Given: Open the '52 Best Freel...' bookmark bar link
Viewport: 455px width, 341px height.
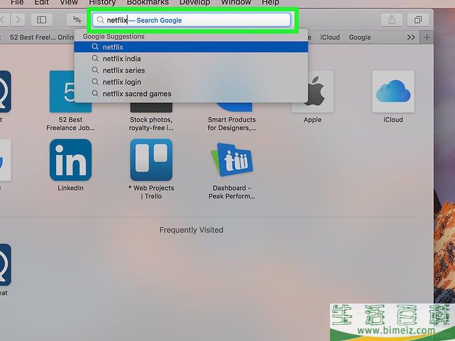Looking at the screenshot, I should click(42, 37).
